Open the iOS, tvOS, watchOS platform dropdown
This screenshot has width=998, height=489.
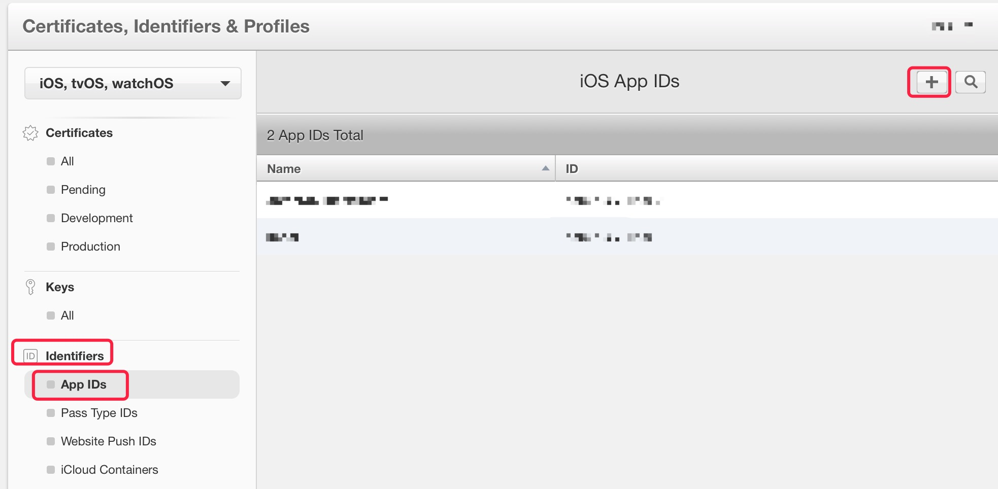point(133,83)
